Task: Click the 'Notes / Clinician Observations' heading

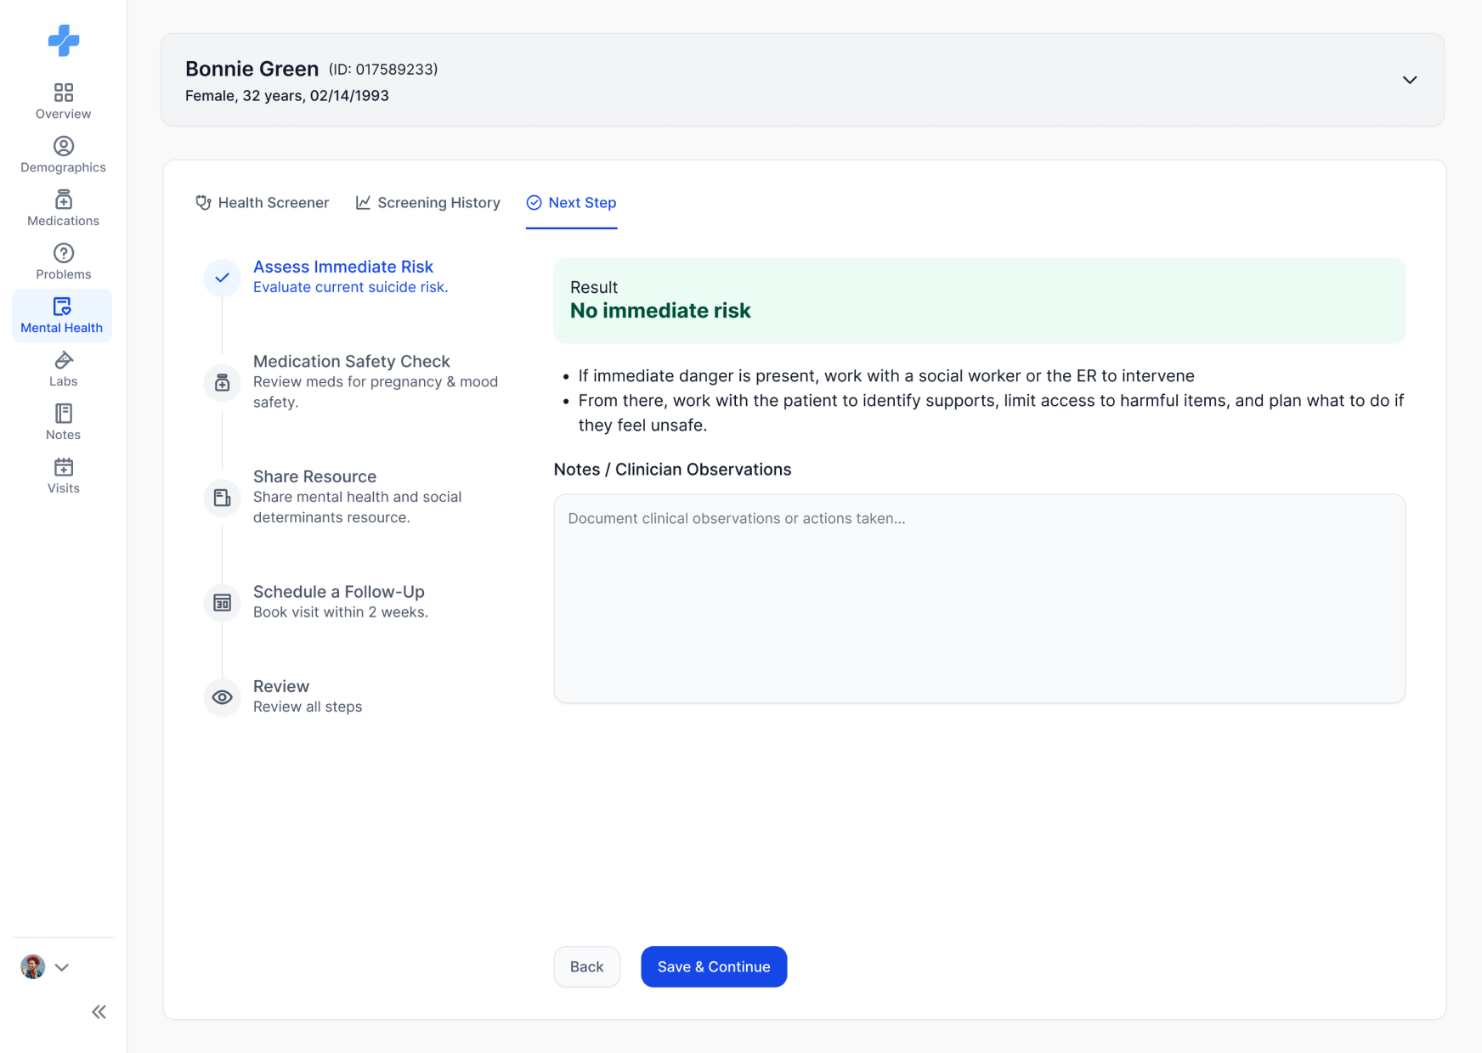Action: 672,470
